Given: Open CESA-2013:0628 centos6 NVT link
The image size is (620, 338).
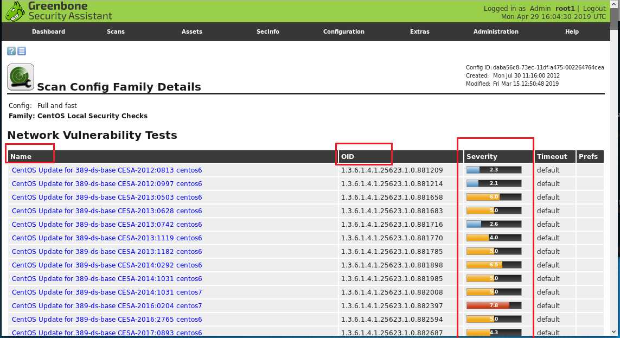Looking at the screenshot, I should tap(107, 211).
